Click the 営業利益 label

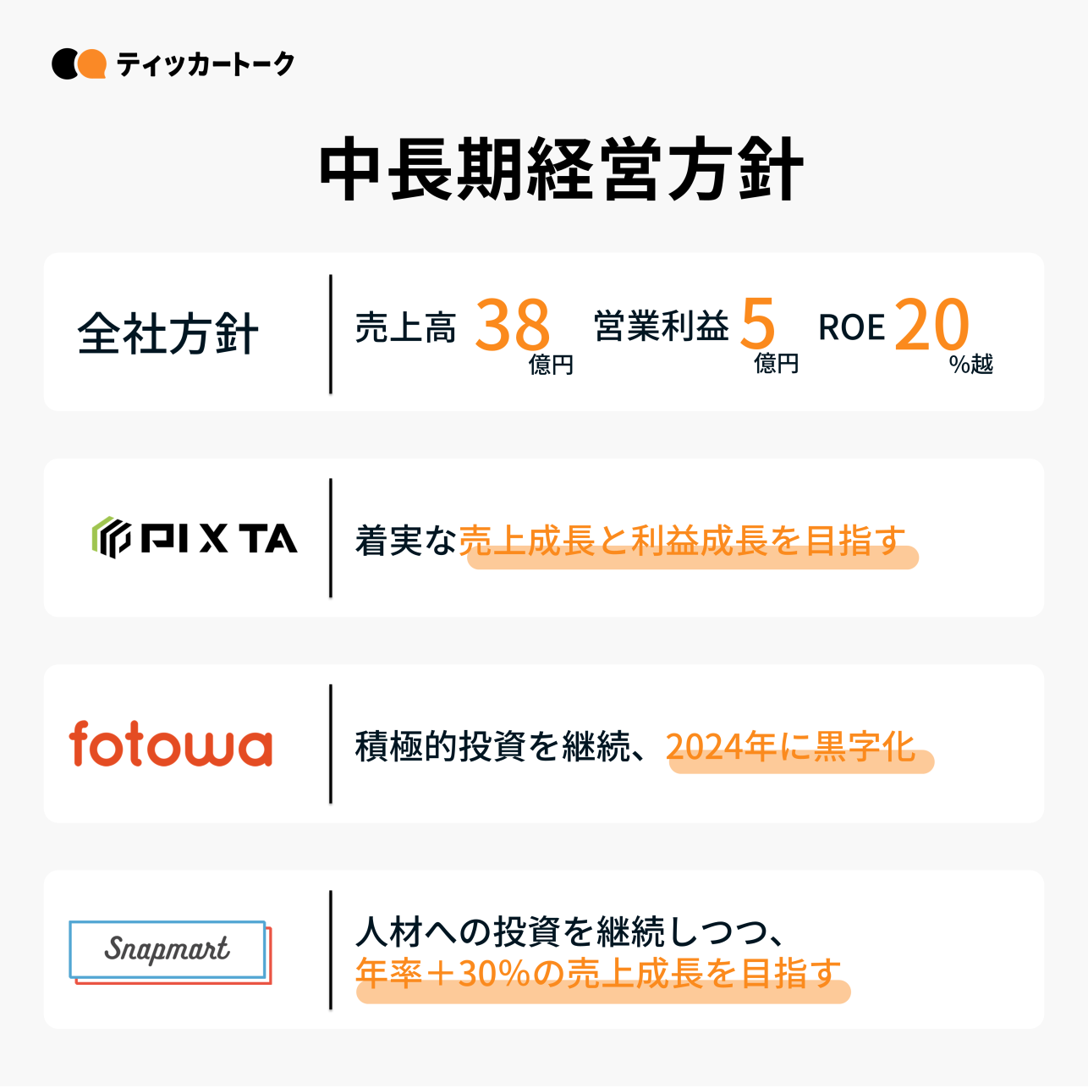(662, 327)
